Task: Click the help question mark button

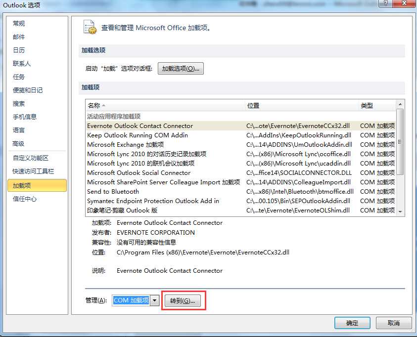Action: point(386,3)
